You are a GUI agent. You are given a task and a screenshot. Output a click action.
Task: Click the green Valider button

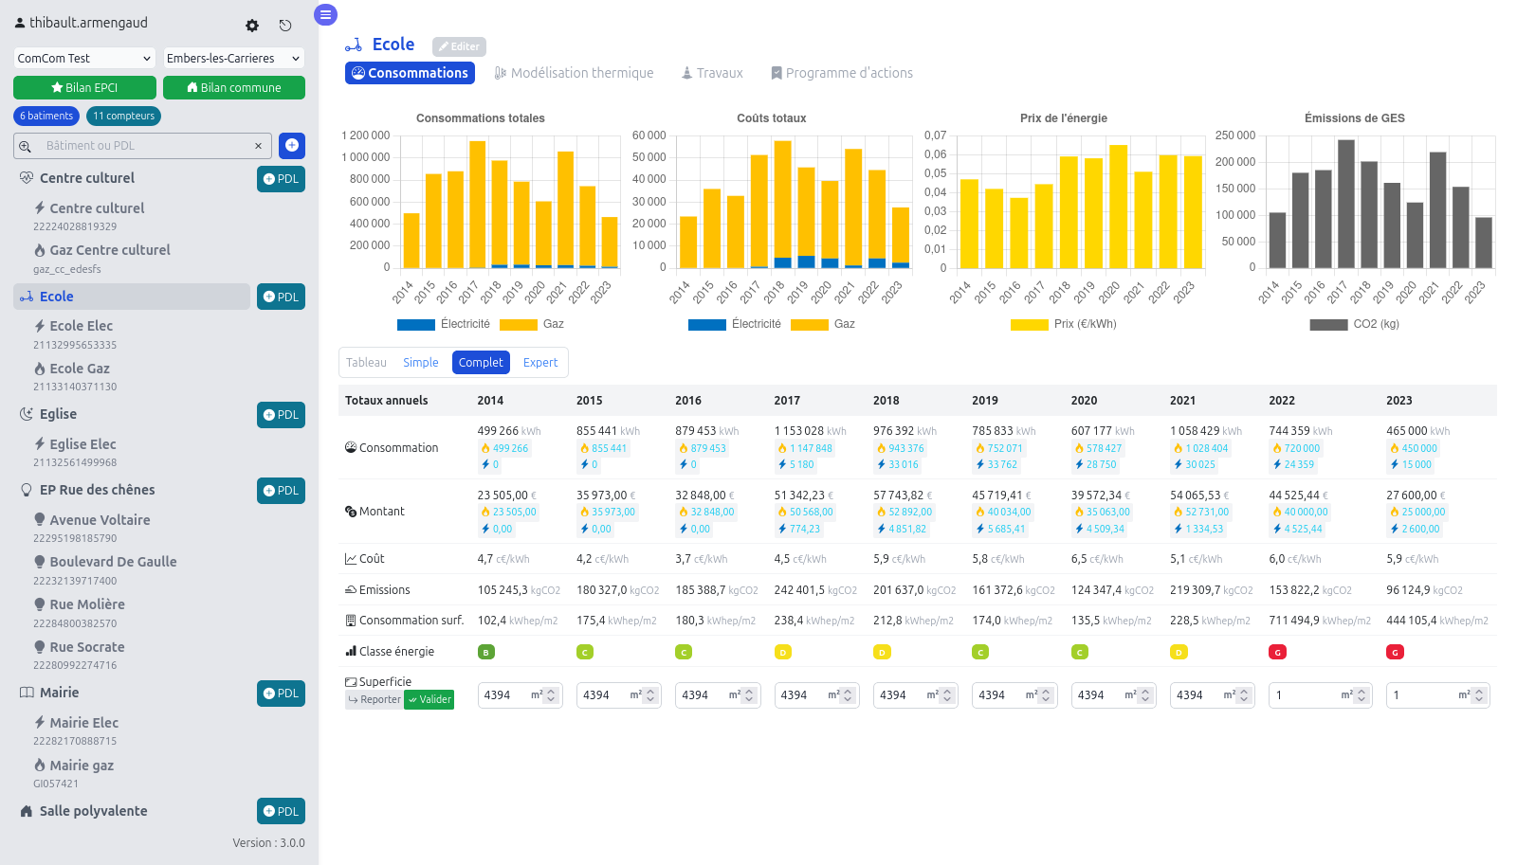point(430,699)
